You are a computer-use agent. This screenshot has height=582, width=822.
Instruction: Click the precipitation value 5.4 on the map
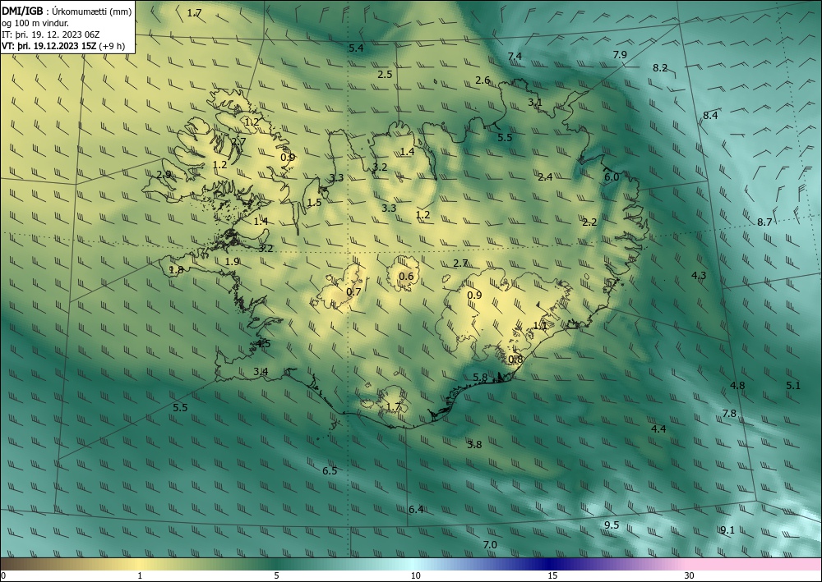tap(356, 48)
